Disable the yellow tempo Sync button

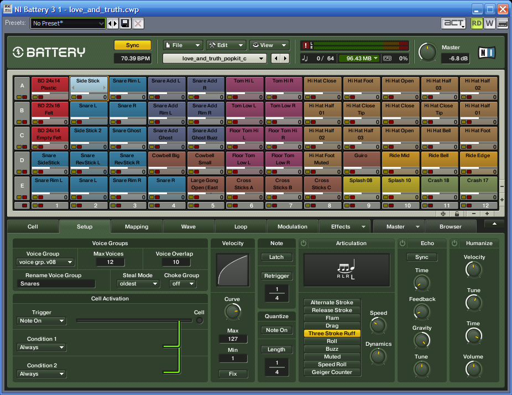[133, 45]
